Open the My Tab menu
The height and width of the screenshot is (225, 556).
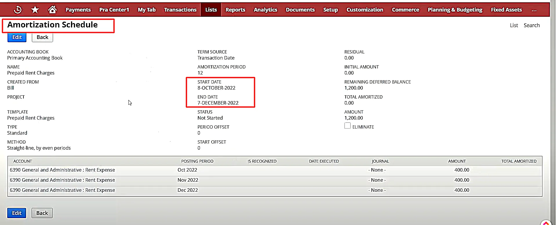point(147,10)
